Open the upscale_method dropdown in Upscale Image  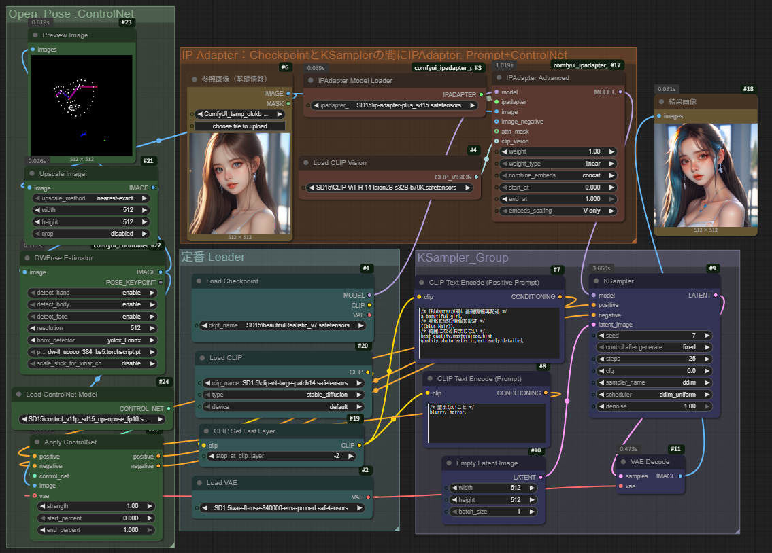(92, 198)
